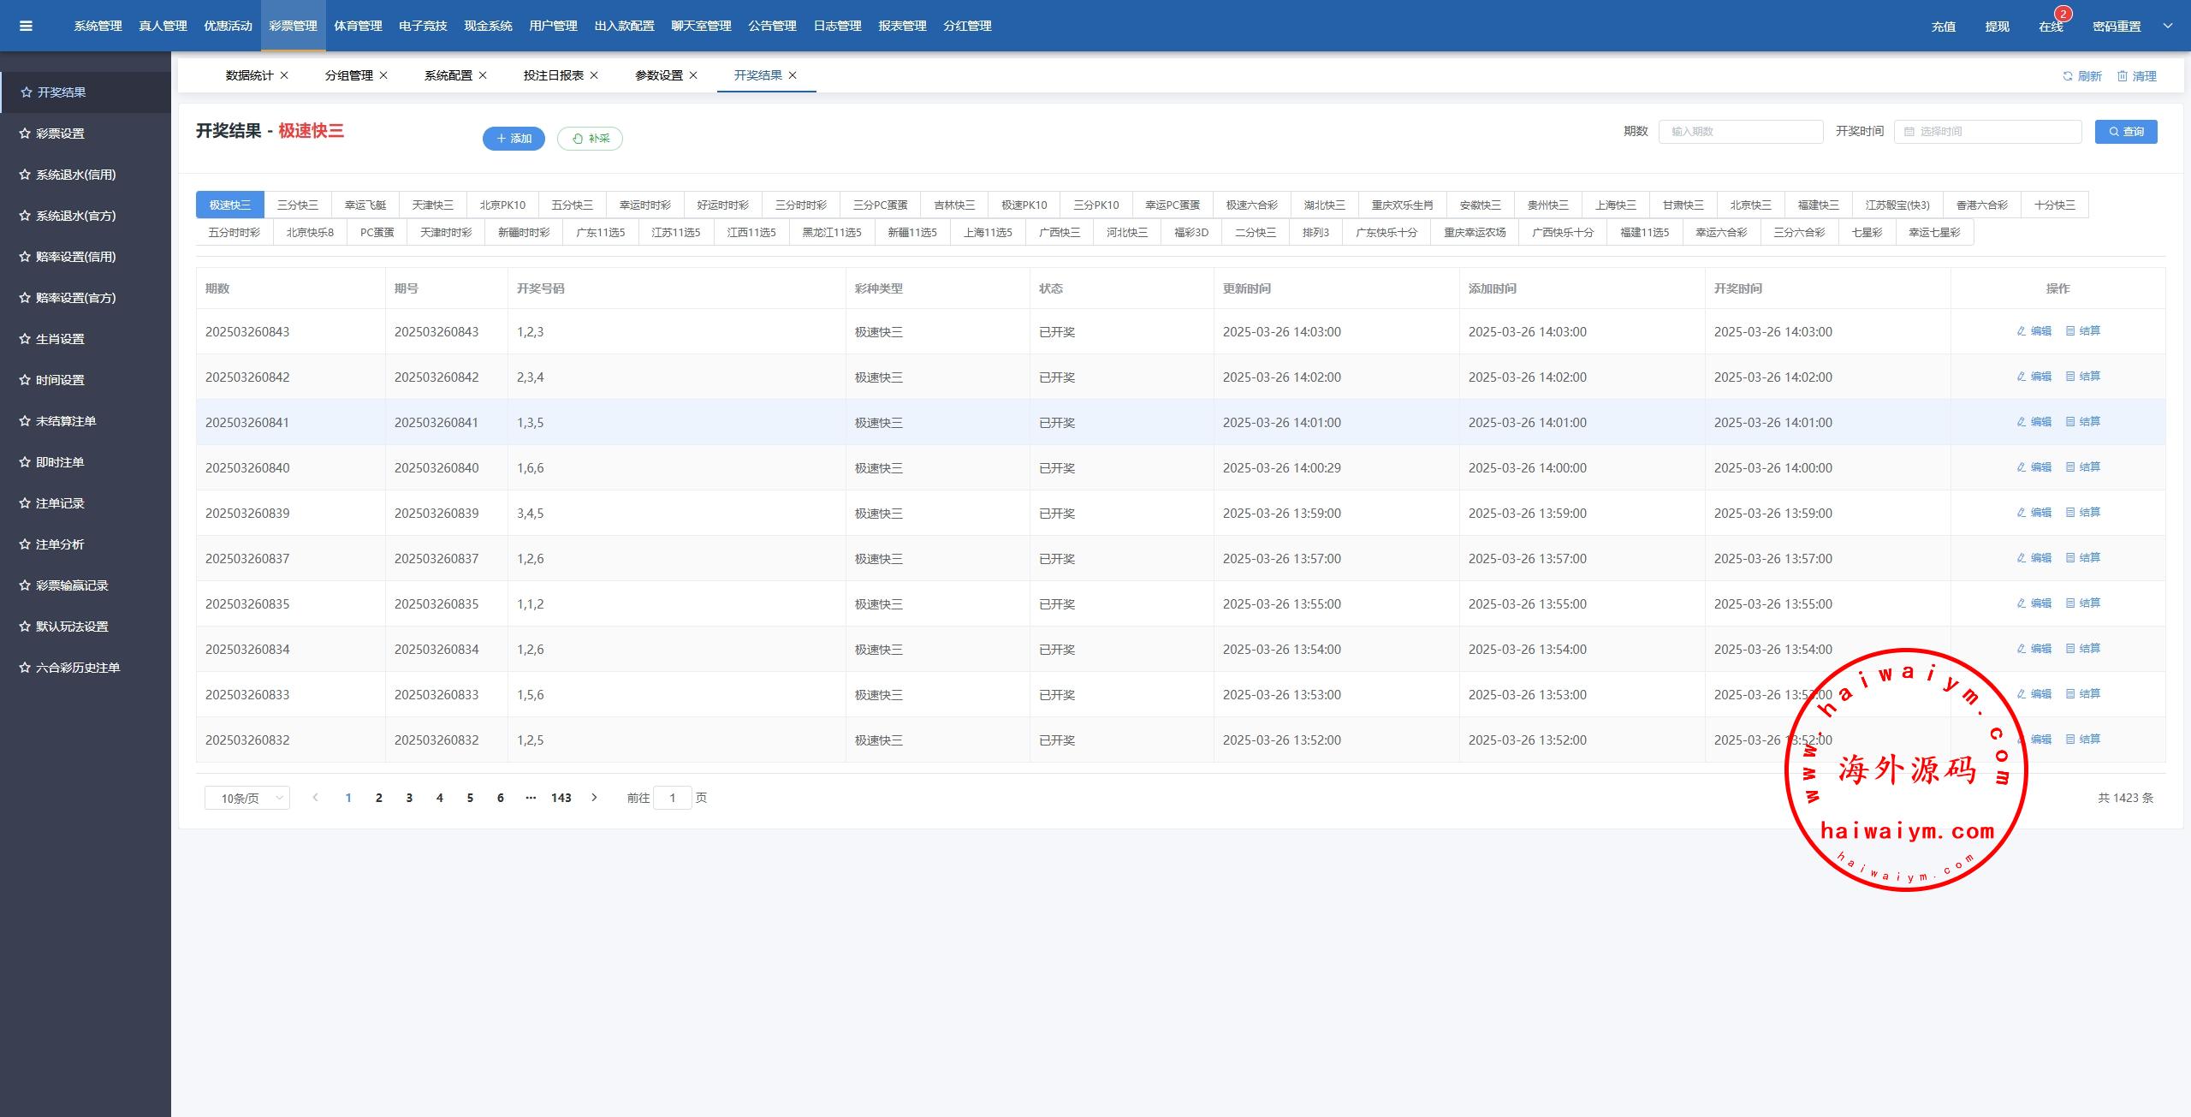Close the 数据统计 tab
The width and height of the screenshot is (2191, 1117).
284,75
